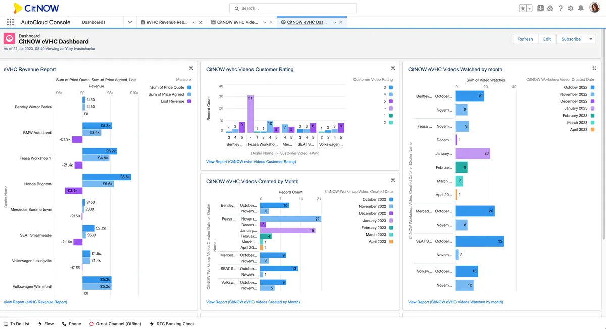Open the setup gear icon

pyautogui.click(x=571, y=8)
